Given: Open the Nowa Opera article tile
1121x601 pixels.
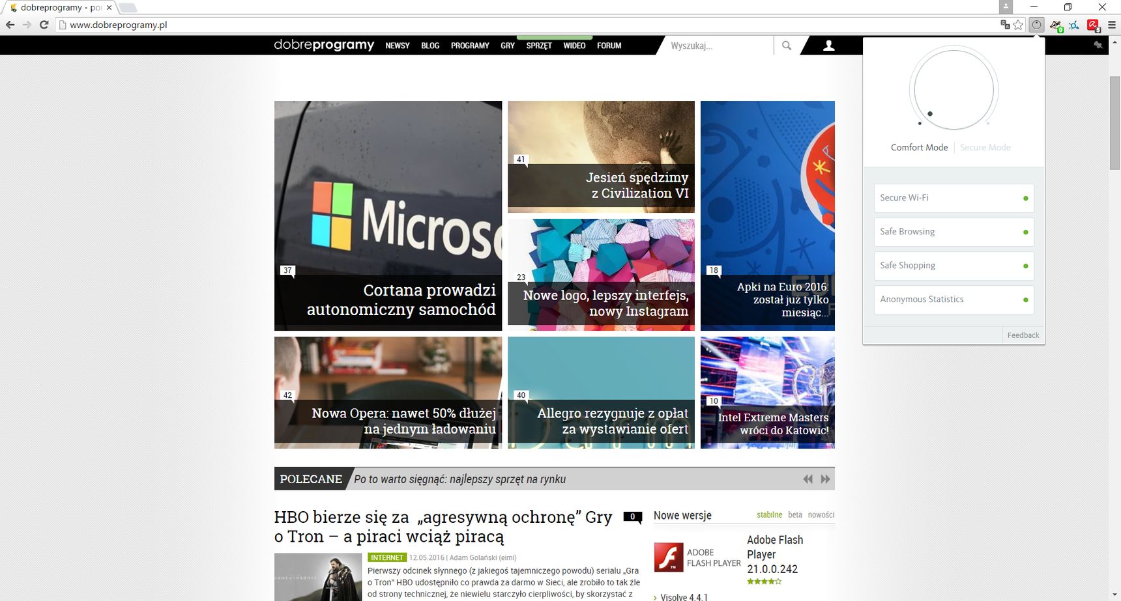Looking at the screenshot, I should [388, 393].
